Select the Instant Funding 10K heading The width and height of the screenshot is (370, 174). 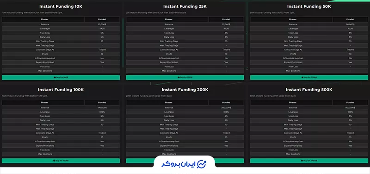click(61, 6)
